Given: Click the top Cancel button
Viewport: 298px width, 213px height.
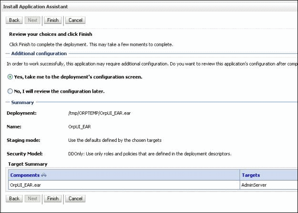Looking at the screenshot, I should click(75, 20).
